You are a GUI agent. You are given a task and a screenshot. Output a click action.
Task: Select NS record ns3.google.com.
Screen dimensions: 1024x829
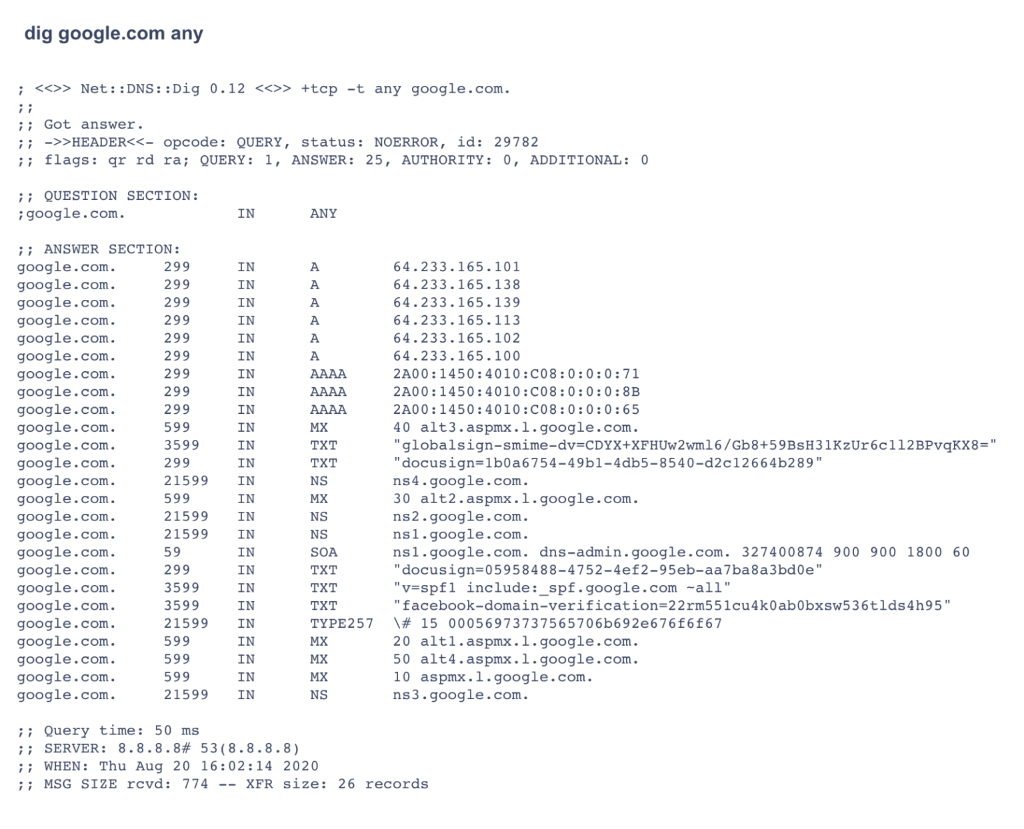(x=461, y=695)
